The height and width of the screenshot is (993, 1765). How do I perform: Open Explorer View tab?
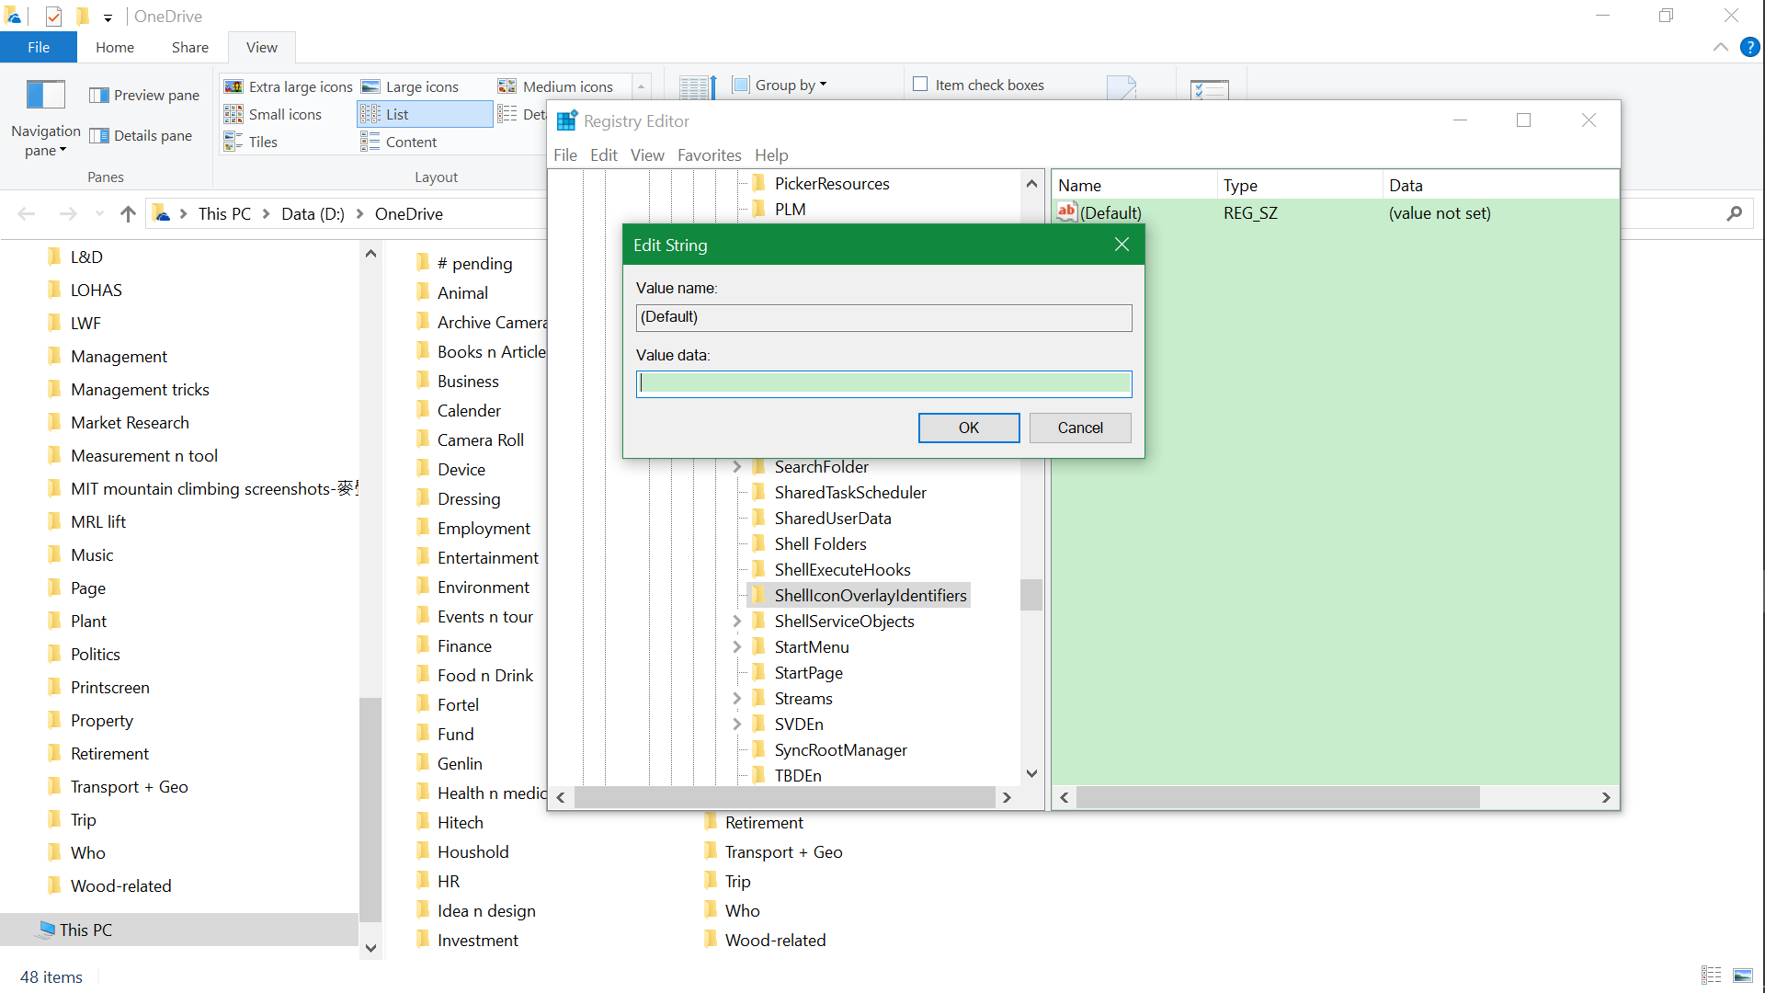262,47
